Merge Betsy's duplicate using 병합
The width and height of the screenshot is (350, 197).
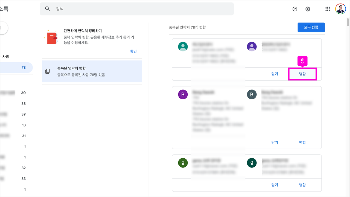pyautogui.click(x=302, y=142)
